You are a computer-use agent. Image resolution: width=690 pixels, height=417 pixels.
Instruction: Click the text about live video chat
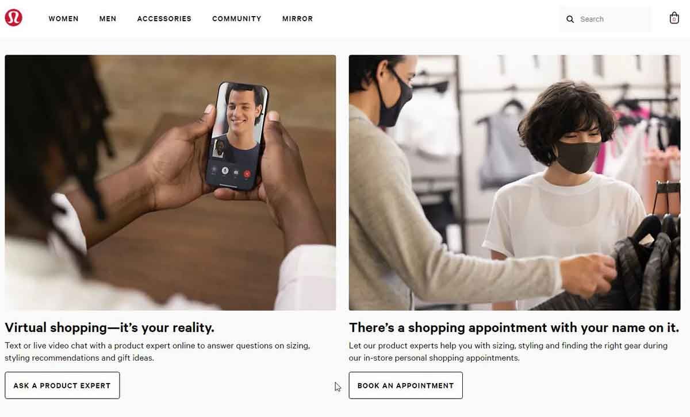[x=158, y=352]
